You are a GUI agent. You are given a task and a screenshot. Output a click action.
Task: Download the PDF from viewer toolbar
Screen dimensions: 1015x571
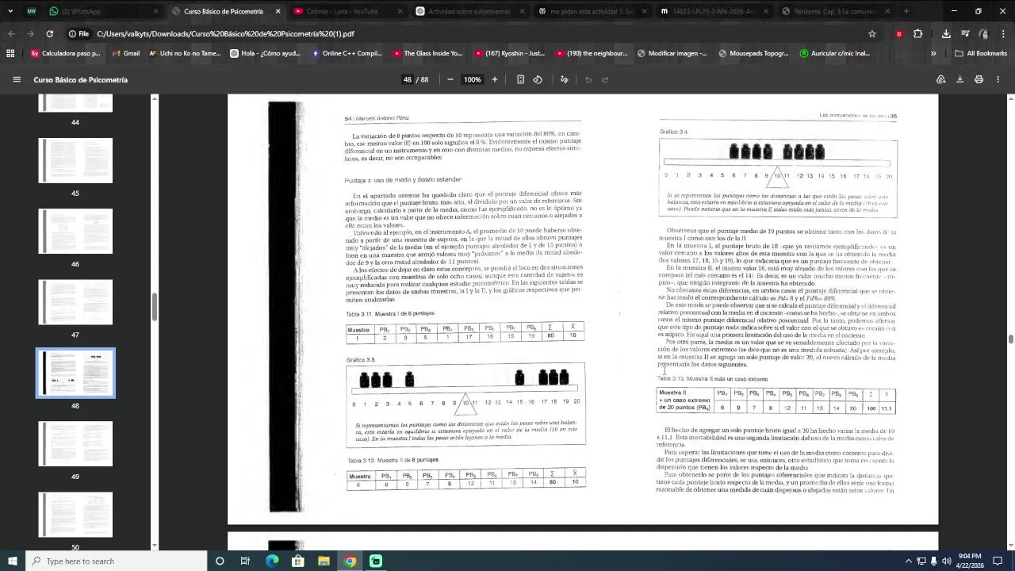tap(959, 79)
